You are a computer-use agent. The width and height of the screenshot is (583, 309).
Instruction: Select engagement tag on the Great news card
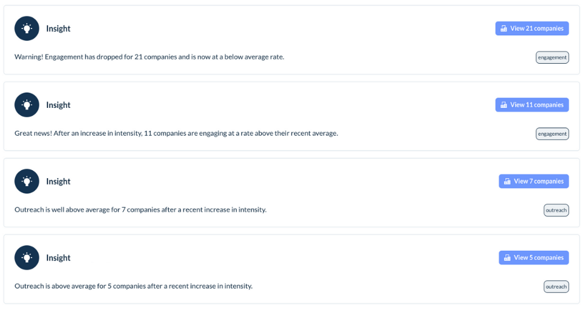tap(552, 134)
